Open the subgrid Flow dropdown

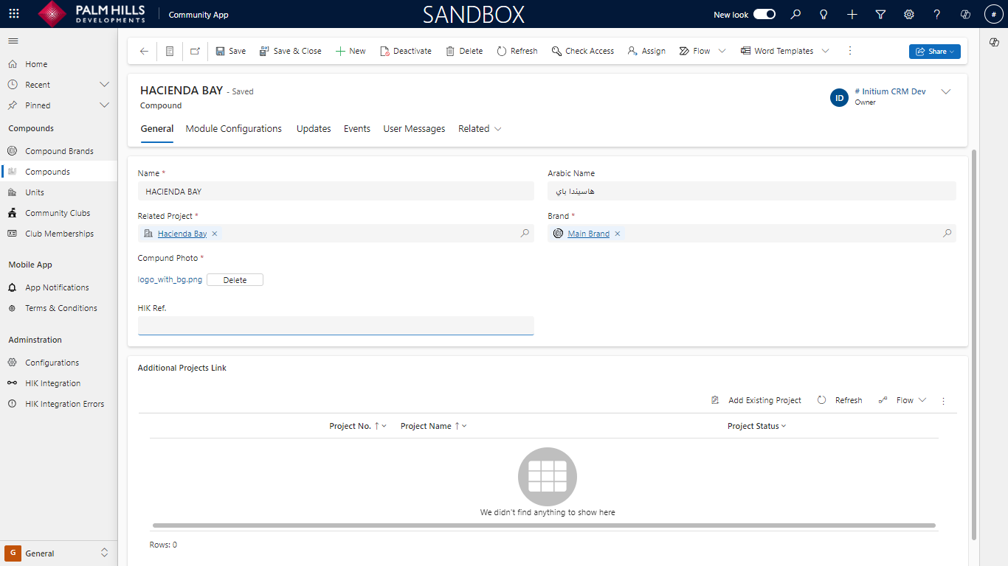click(902, 400)
